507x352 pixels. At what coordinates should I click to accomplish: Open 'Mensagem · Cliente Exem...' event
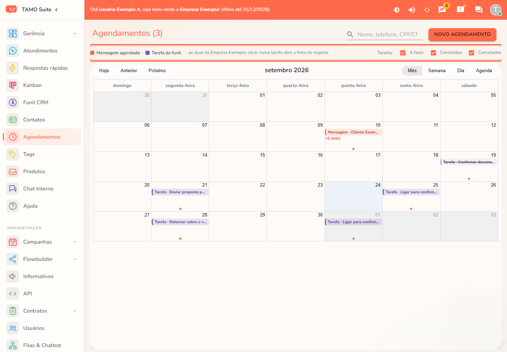[x=353, y=132]
